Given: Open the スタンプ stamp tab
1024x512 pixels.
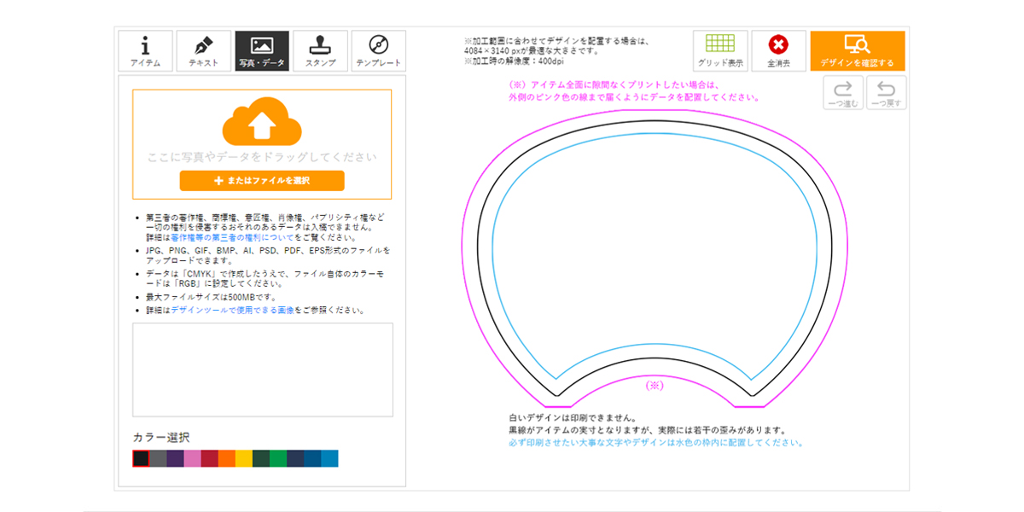Looking at the screenshot, I should [x=320, y=51].
